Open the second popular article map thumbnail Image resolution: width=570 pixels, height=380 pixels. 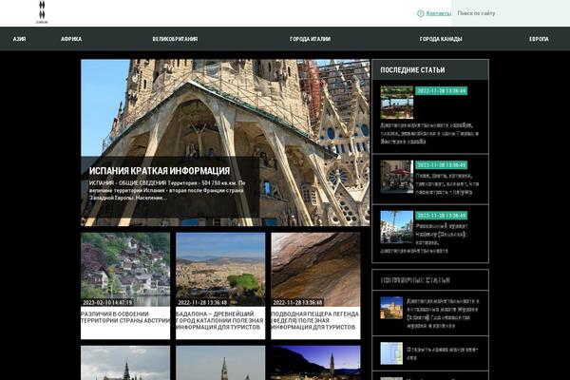click(391, 353)
